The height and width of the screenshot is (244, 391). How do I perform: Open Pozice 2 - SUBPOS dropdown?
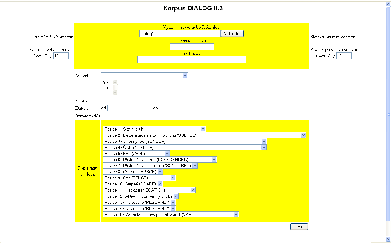click(205, 135)
